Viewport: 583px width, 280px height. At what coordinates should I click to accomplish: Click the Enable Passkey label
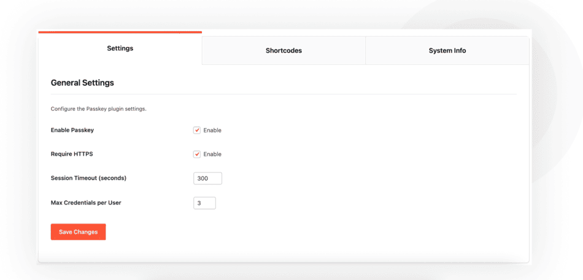[x=72, y=131]
